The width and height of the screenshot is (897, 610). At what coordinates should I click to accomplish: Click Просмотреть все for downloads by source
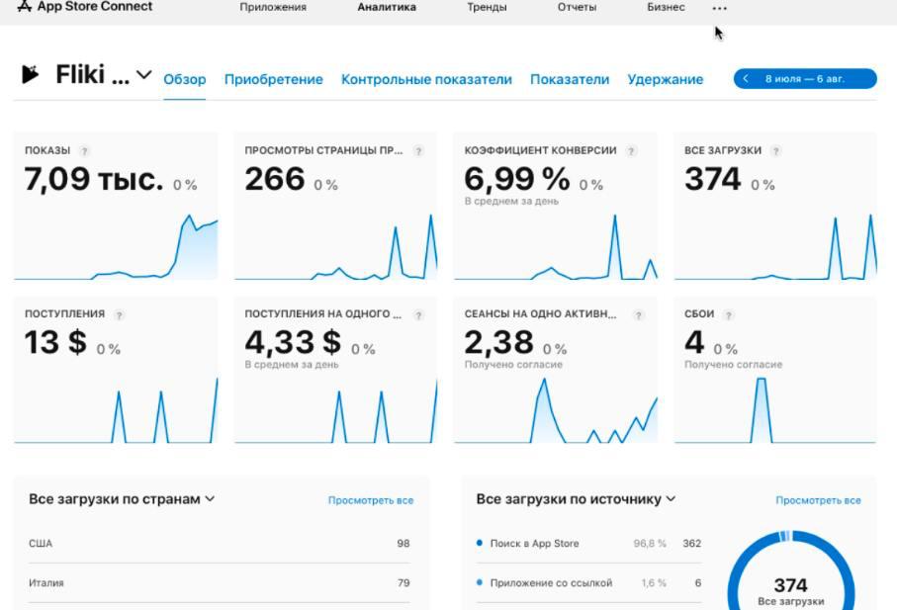click(818, 500)
